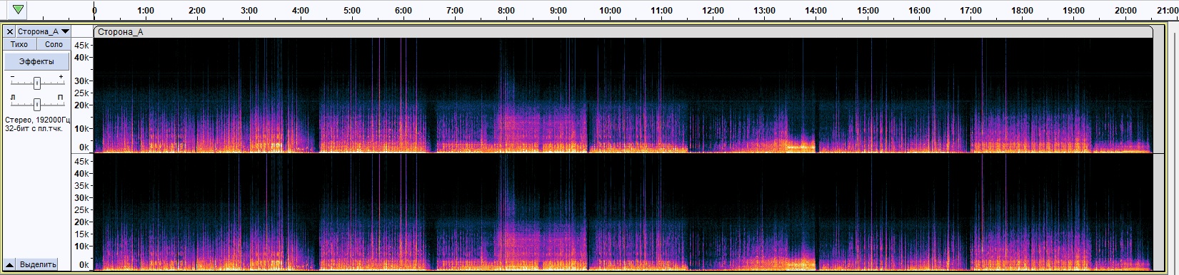Mute the track with Тихо button

coord(19,44)
